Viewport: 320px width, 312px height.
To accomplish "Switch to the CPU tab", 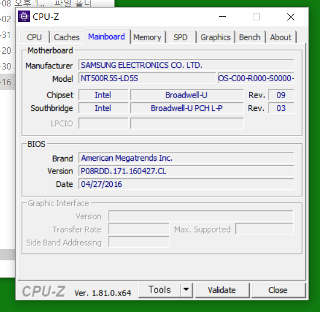I will coord(34,37).
